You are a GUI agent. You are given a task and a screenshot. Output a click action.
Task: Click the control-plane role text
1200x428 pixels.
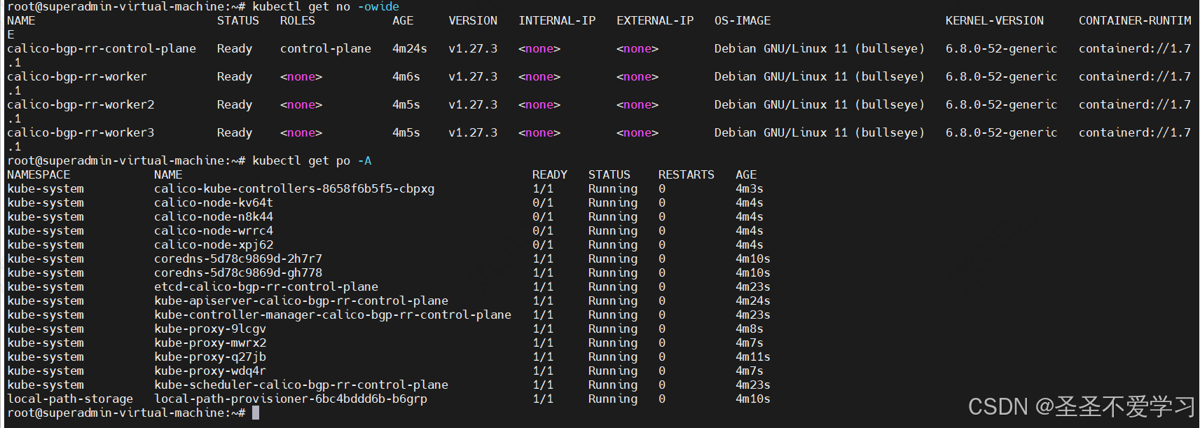pyautogui.click(x=326, y=48)
